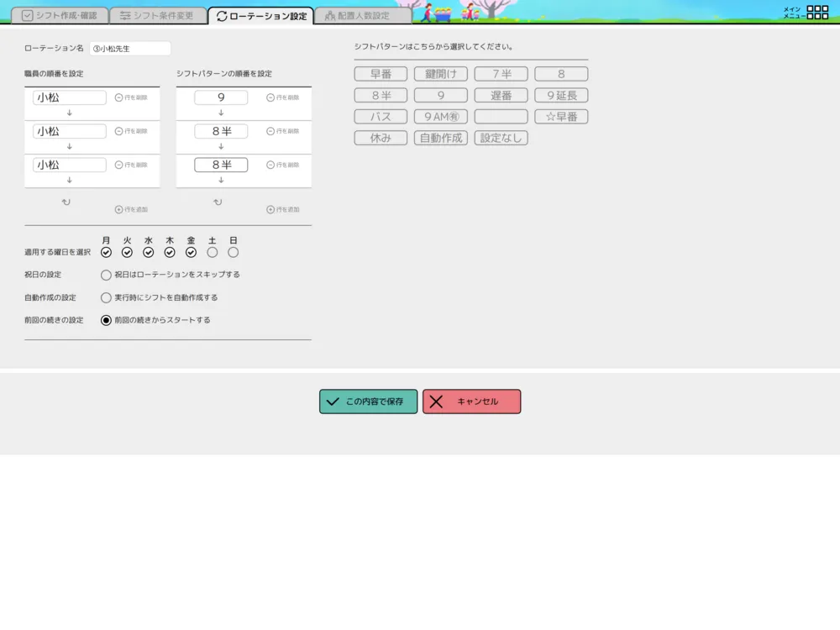
Task: Delete the third shift row 8半
Action: pos(283,165)
